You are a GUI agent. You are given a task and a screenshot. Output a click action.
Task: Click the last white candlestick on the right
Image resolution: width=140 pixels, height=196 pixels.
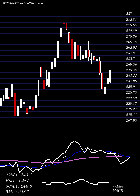click(110, 76)
